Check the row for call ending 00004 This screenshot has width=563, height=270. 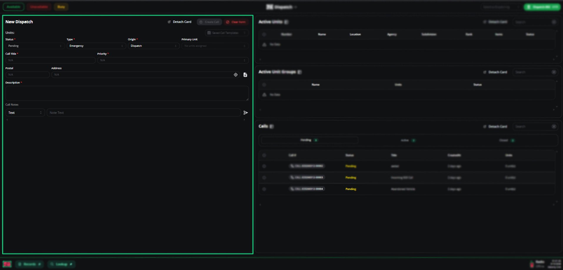click(264, 189)
